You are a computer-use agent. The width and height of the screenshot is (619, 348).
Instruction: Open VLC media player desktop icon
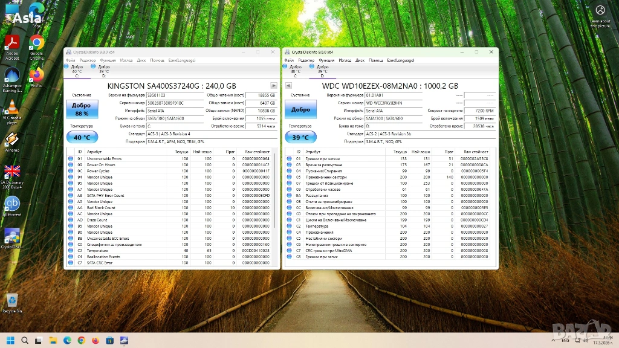11,111
